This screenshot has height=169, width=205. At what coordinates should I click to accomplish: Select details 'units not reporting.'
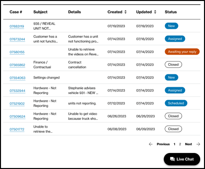point(82,103)
